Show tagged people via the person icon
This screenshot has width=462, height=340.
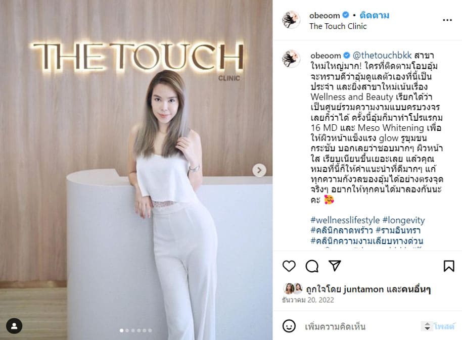(14, 326)
